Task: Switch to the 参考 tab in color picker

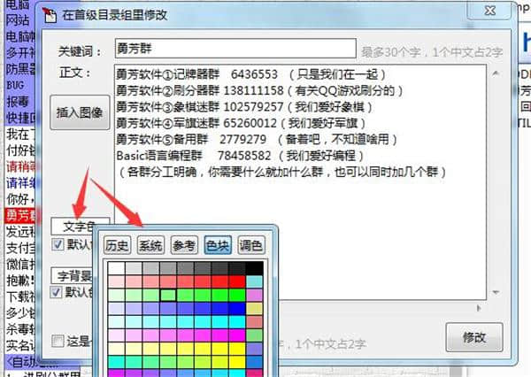Action: (184, 245)
